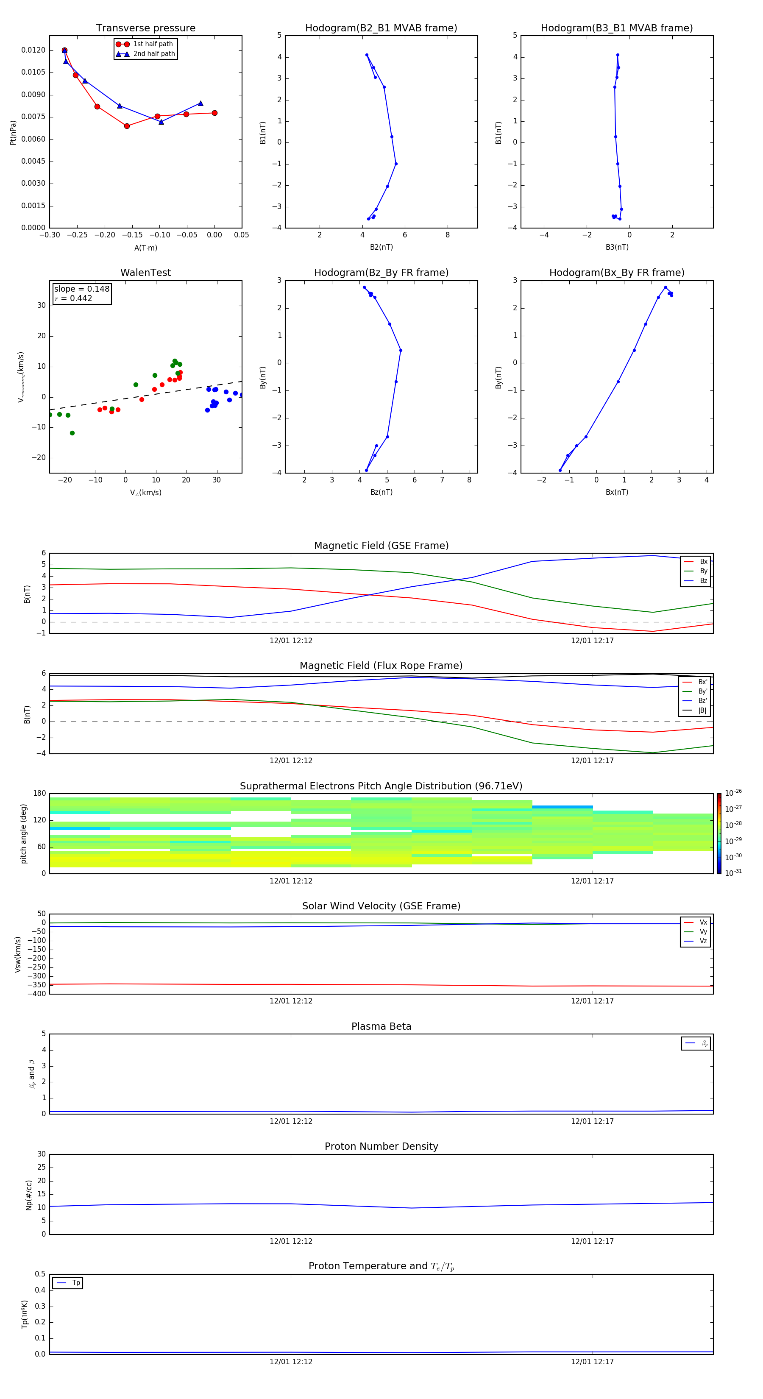Click the "V_A(km/s)" x-axis label

pos(145,493)
